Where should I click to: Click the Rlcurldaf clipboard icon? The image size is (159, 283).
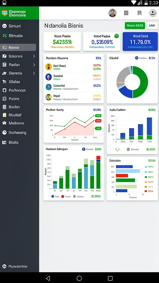tap(4, 115)
